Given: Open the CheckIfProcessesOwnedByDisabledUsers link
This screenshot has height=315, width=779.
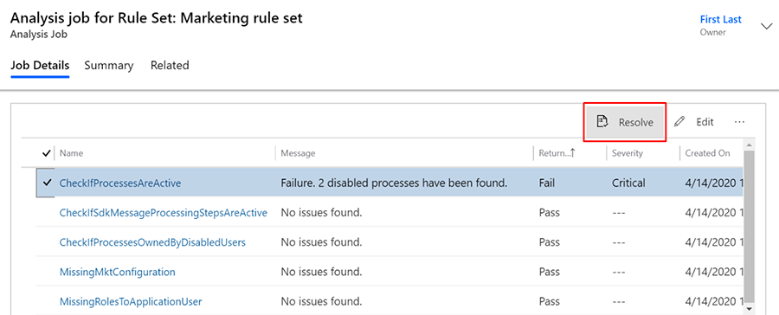Looking at the screenshot, I should pos(152,242).
